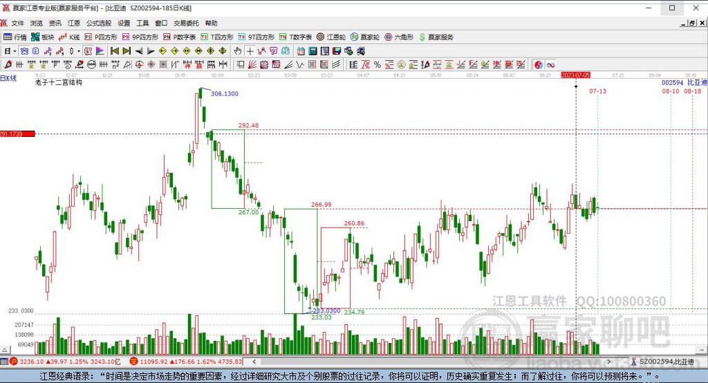Step chart right with black right arrow
708x383 pixels.
[151, 51]
